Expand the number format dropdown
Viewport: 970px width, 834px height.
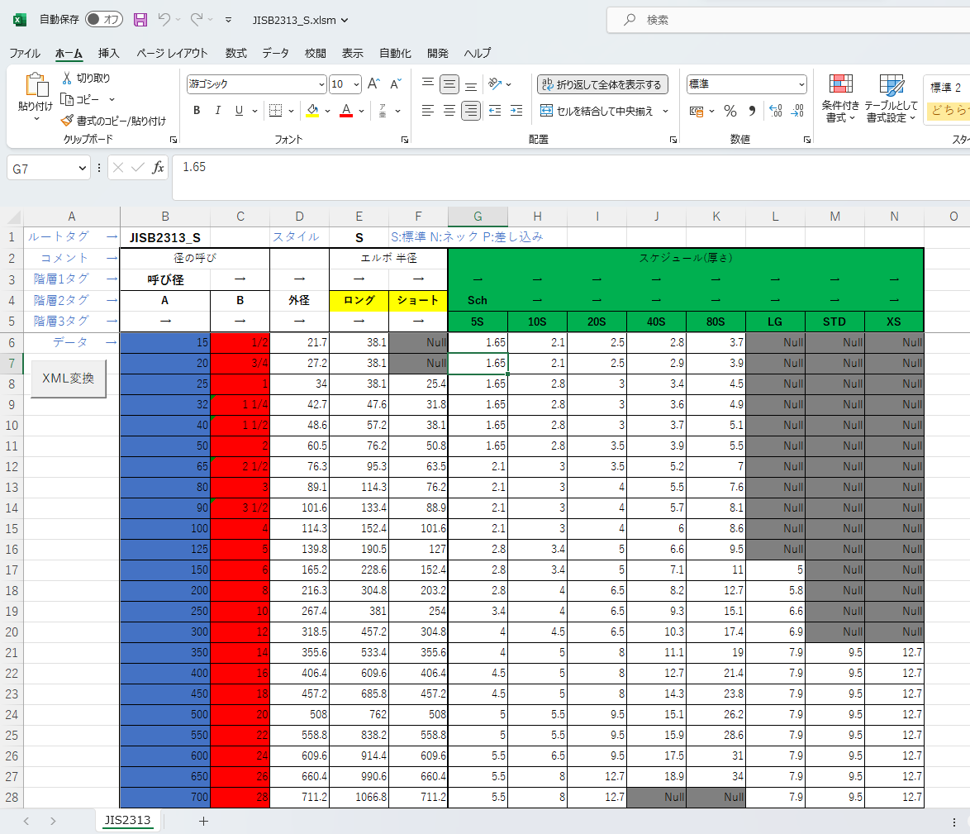pos(801,84)
